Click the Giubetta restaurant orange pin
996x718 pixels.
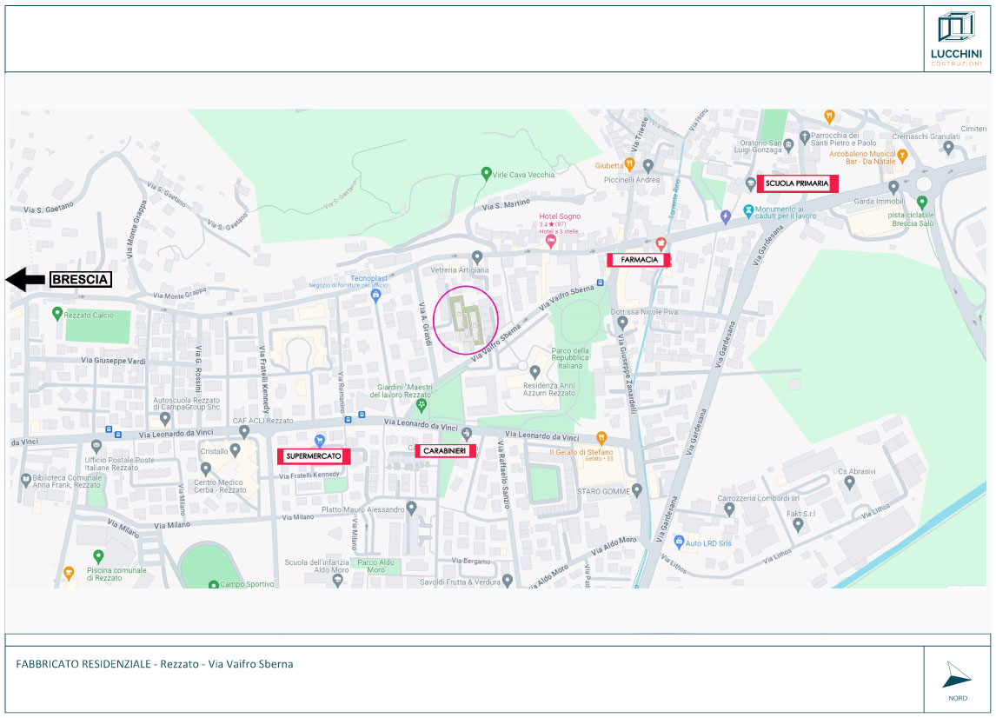(630, 164)
